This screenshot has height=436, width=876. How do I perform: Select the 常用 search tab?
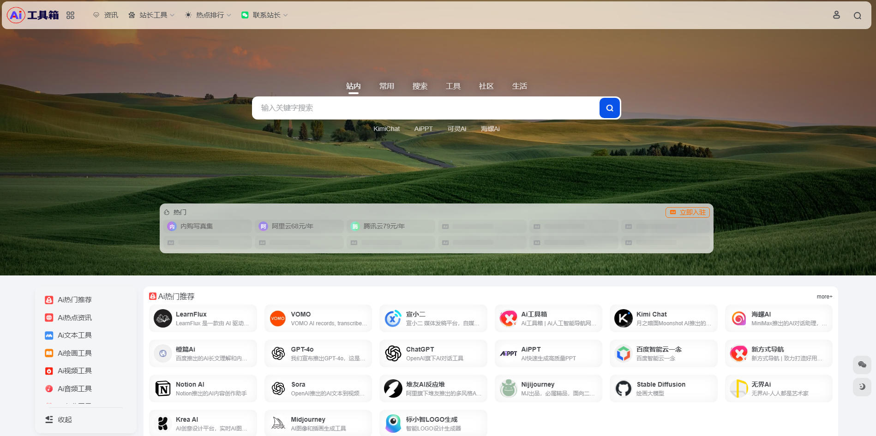coord(387,86)
